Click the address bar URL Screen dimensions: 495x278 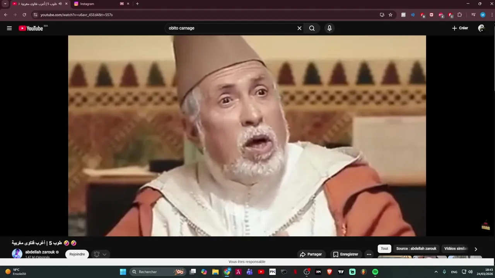pos(77,15)
